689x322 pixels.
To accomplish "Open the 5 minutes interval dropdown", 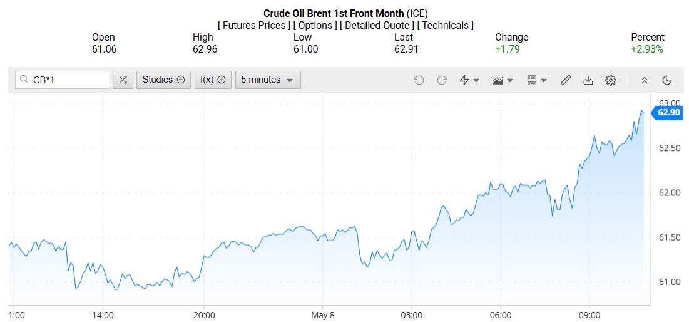I will [267, 80].
